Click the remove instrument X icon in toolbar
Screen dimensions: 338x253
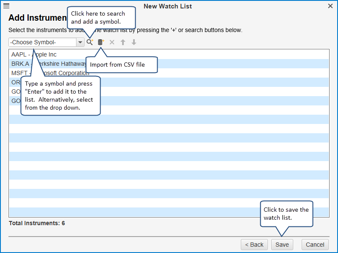pyautogui.click(x=112, y=42)
